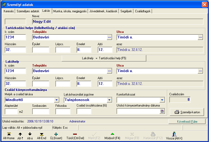This screenshot has width=209, height=142.
Task: Click the azaz address in Lakóhely
Action: 160,84
